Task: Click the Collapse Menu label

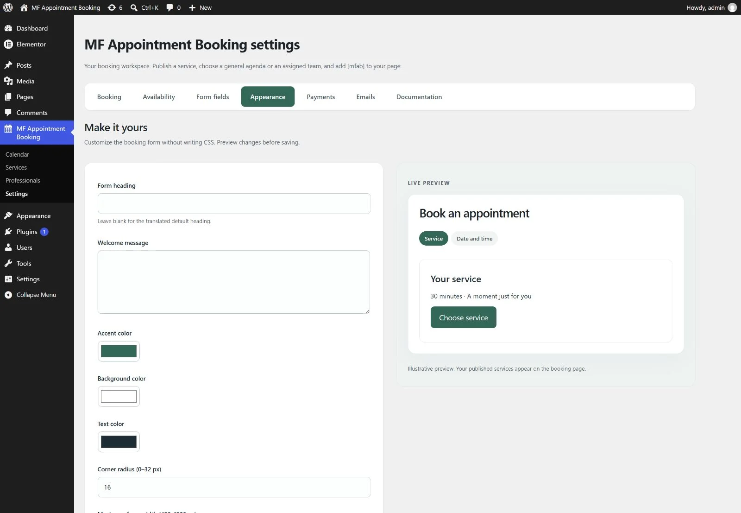Action: pos(36,295)
